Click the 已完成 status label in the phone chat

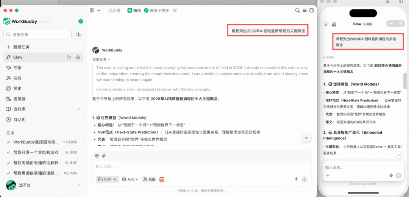coord(329,57)
